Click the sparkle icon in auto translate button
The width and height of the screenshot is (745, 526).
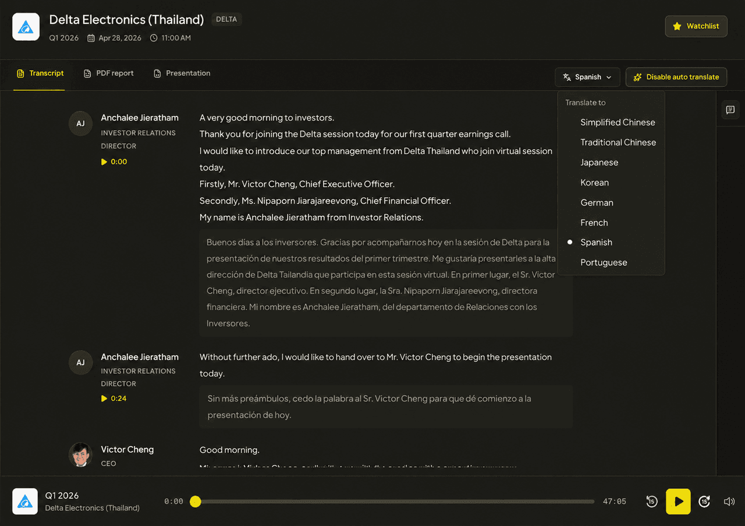637,77
